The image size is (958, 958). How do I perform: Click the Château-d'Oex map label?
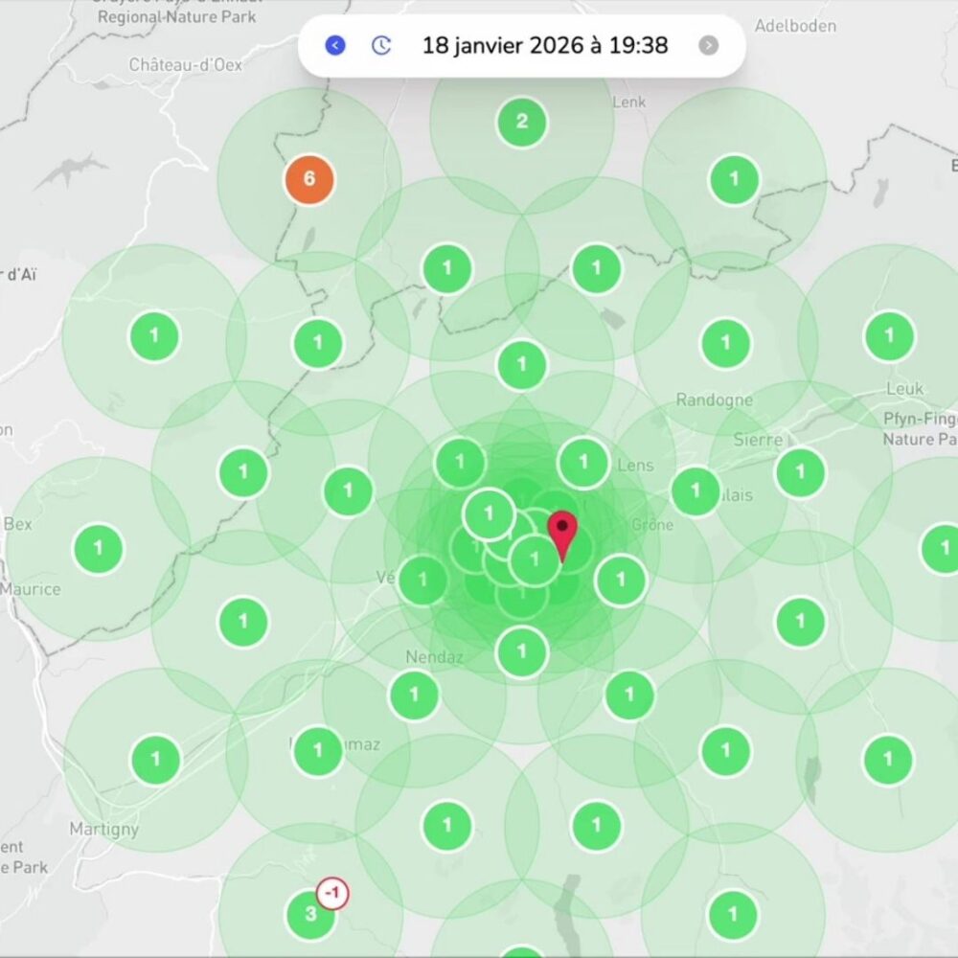[186, 65]
